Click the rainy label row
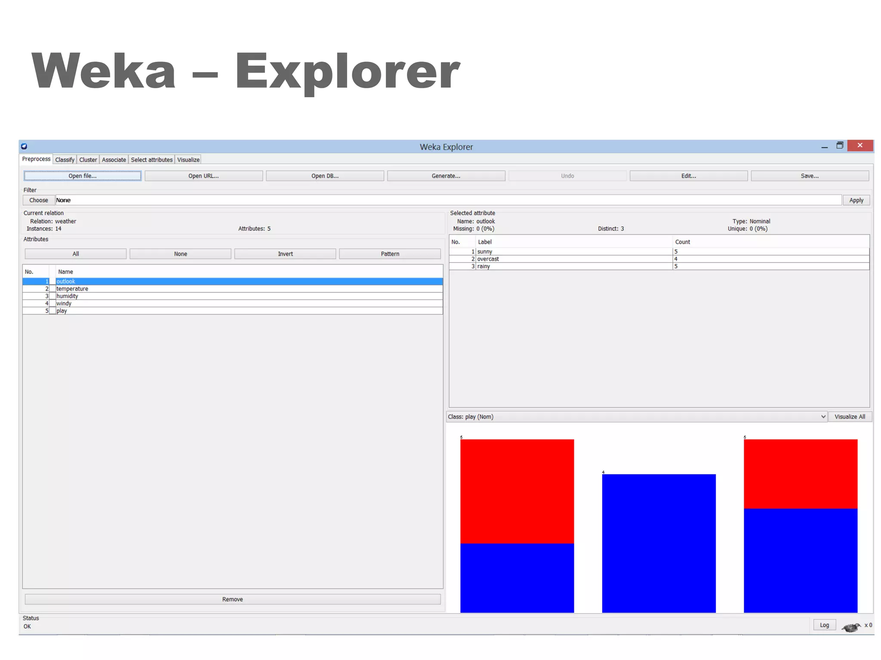The width and height of the screenshot is (881, 660). pos(659,266)
